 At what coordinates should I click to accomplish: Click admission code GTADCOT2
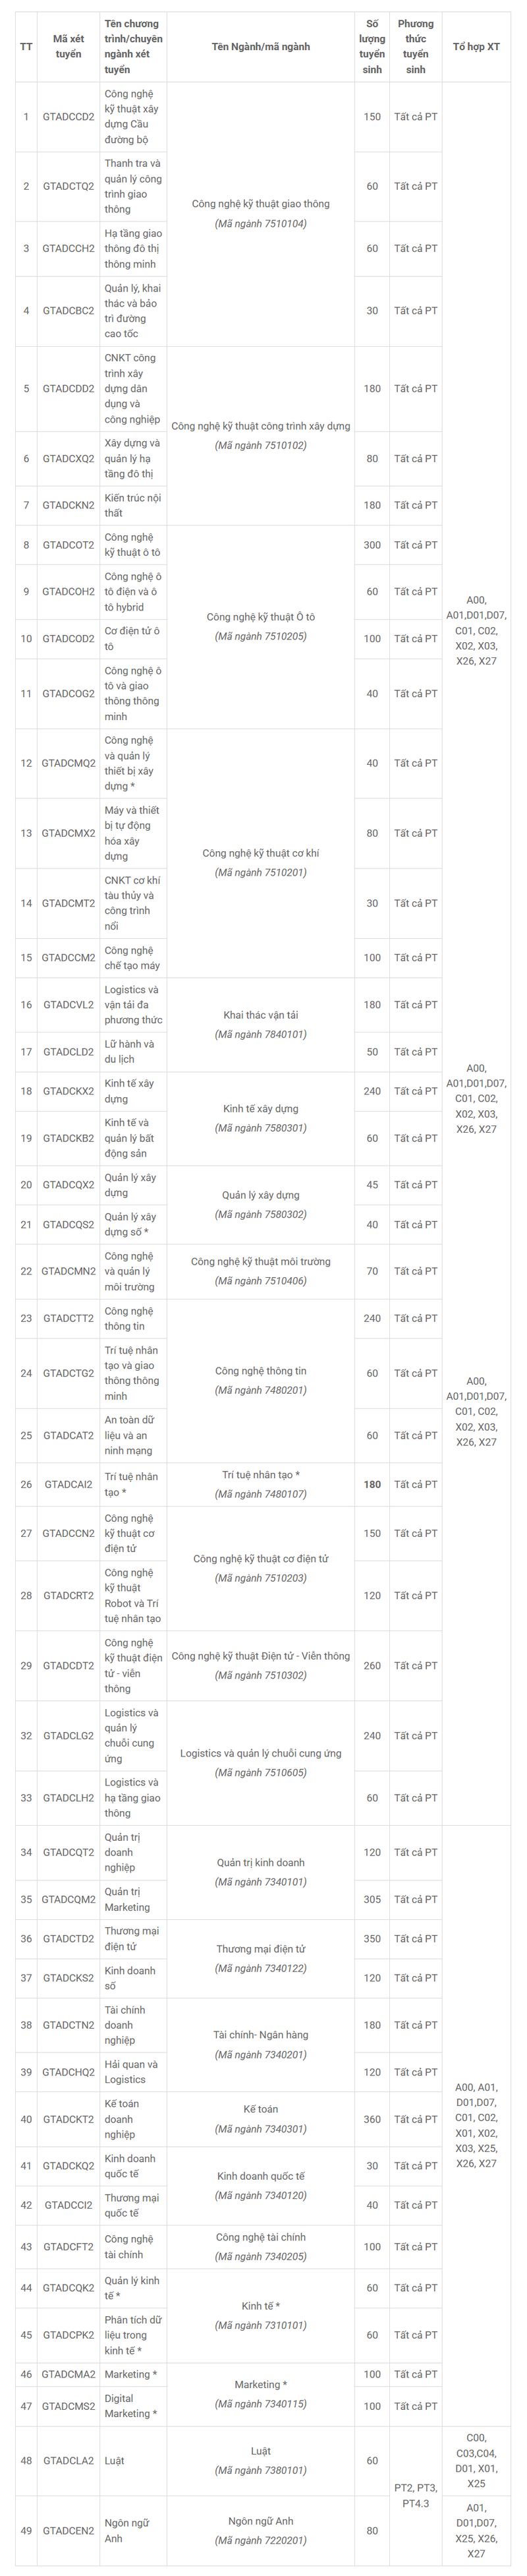click(68, 545)
